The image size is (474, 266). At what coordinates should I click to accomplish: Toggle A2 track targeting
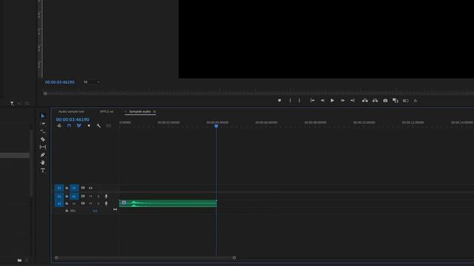74,204
